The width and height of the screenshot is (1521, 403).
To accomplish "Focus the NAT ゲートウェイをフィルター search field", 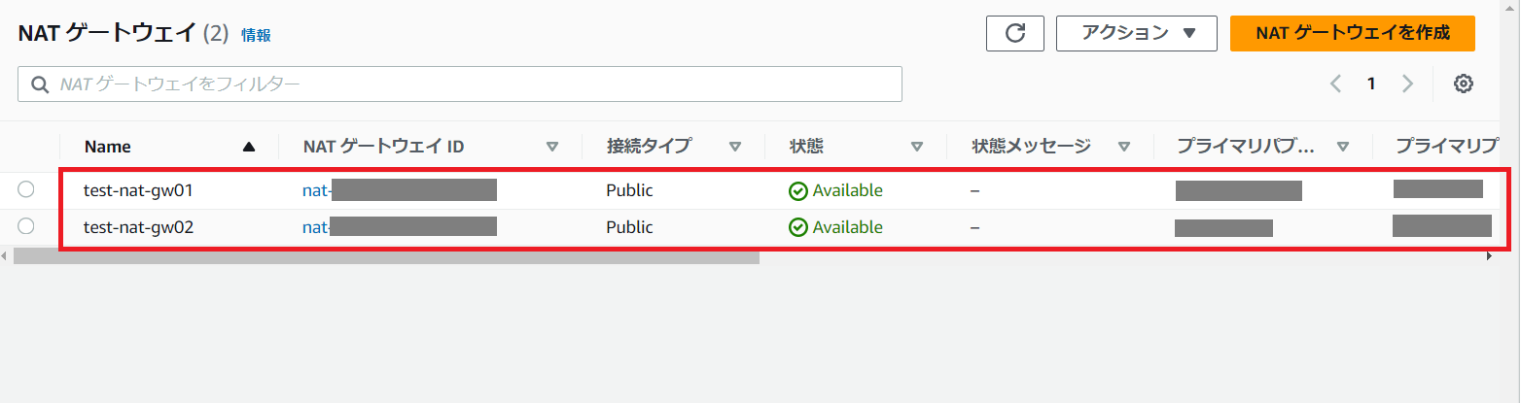I will coord(467,84).
